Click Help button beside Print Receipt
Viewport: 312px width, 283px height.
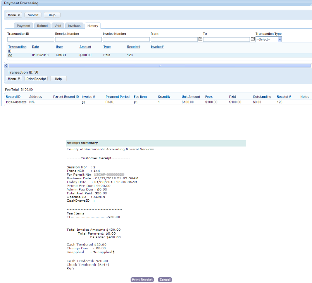click(58, 79)
